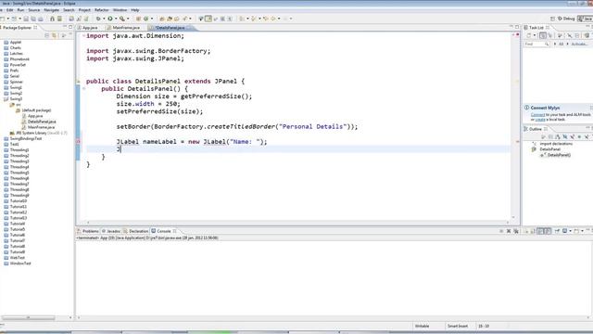Open the Source menu
593x334 pixels.
[x=34, y=10]
